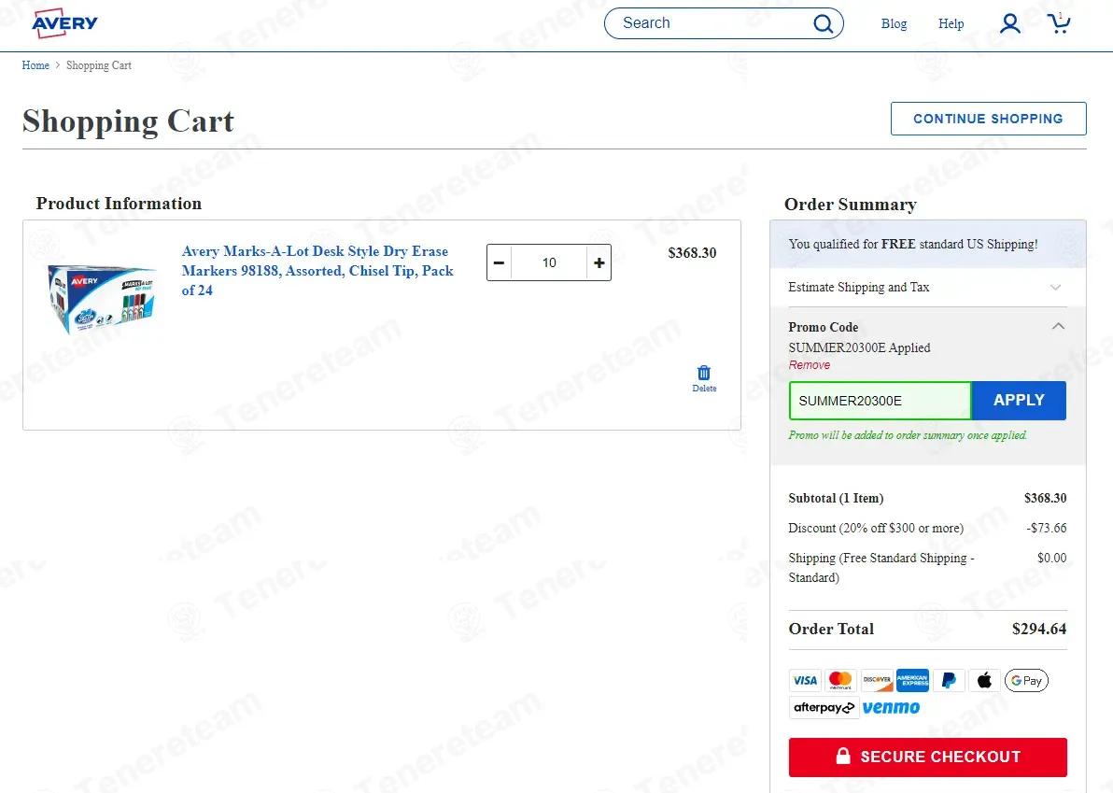Click the trash Delete icon for the markers
1113x793 pixels.
point(703,378)
